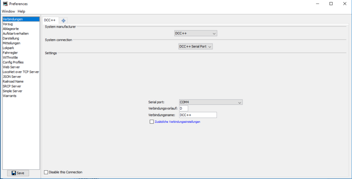
Task: Select Lokpark in the list
Action: click(21, 48)
